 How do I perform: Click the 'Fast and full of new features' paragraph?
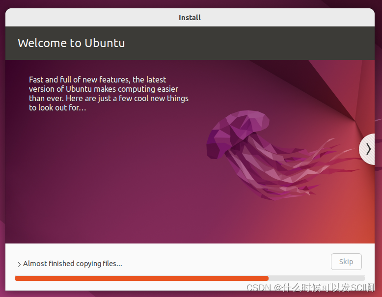point(109,94)
